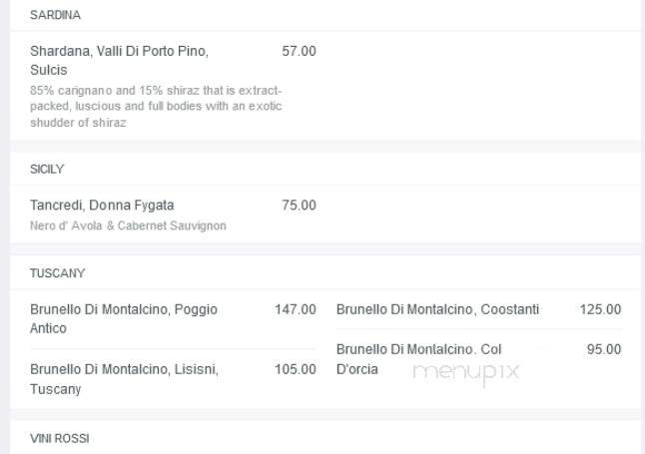The height and width of the screenshot is (454, 645).
Task: Click the SARDINA section header
Action: [x=55, y=15]
